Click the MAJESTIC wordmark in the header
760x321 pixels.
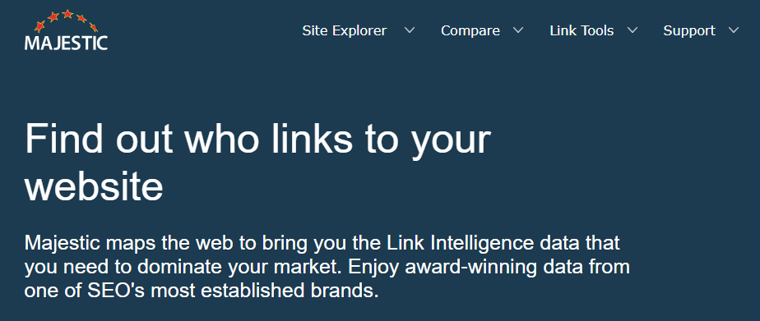66,43
